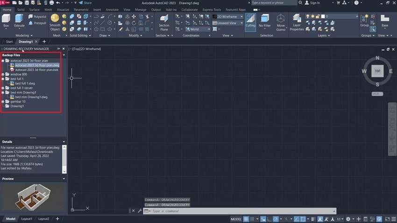
Task: Collapse the autocad 2023 3d floor plan folder
Action: pos(3,61)
